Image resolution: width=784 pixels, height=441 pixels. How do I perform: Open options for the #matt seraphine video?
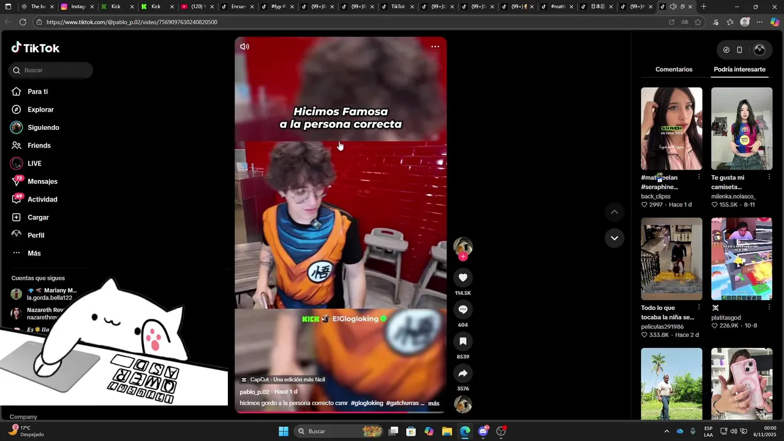pyautogui.click(x=699, y=177)
